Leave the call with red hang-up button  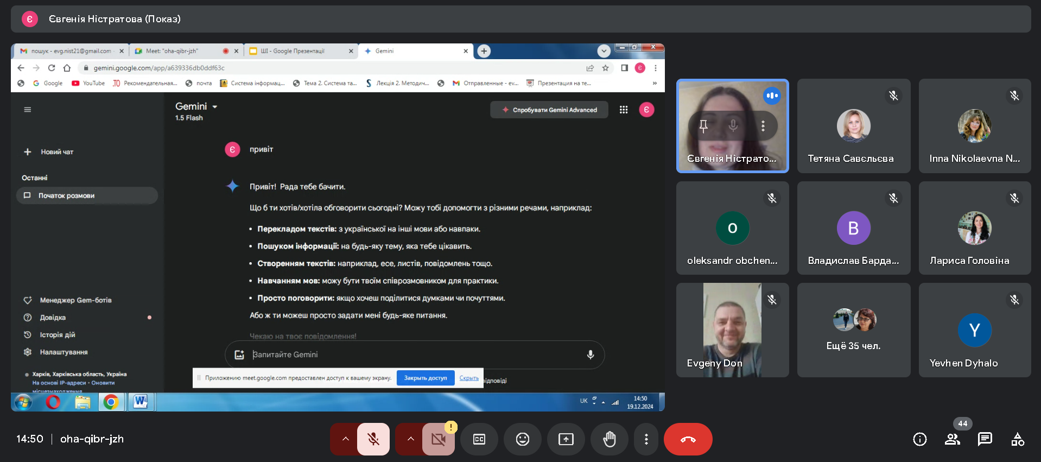point(688,439)
